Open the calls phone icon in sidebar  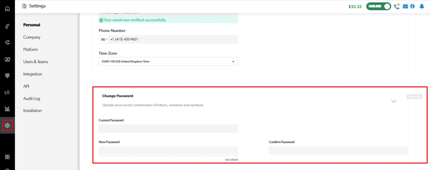pyautogui.click(x=7, y=26)
